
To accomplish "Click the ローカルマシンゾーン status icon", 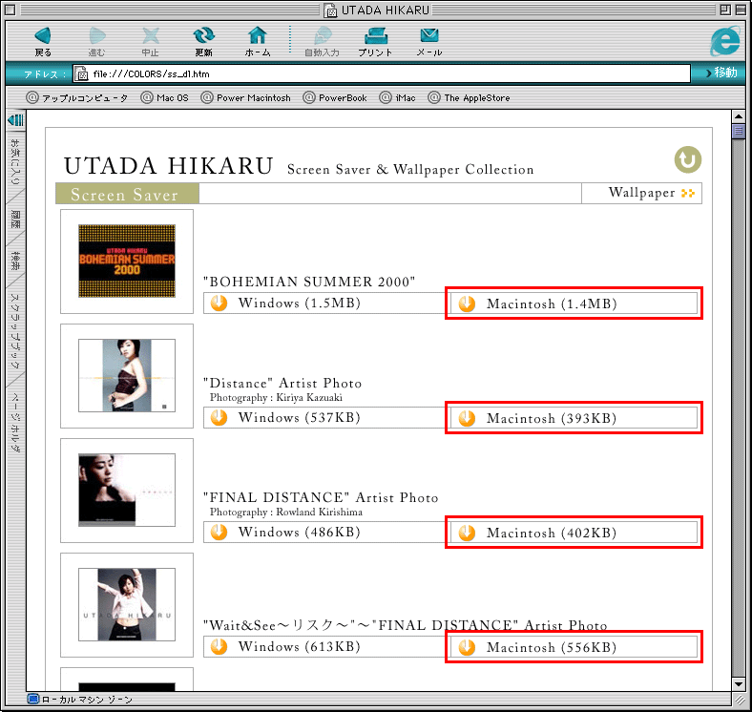I will (x=33, y=699).
